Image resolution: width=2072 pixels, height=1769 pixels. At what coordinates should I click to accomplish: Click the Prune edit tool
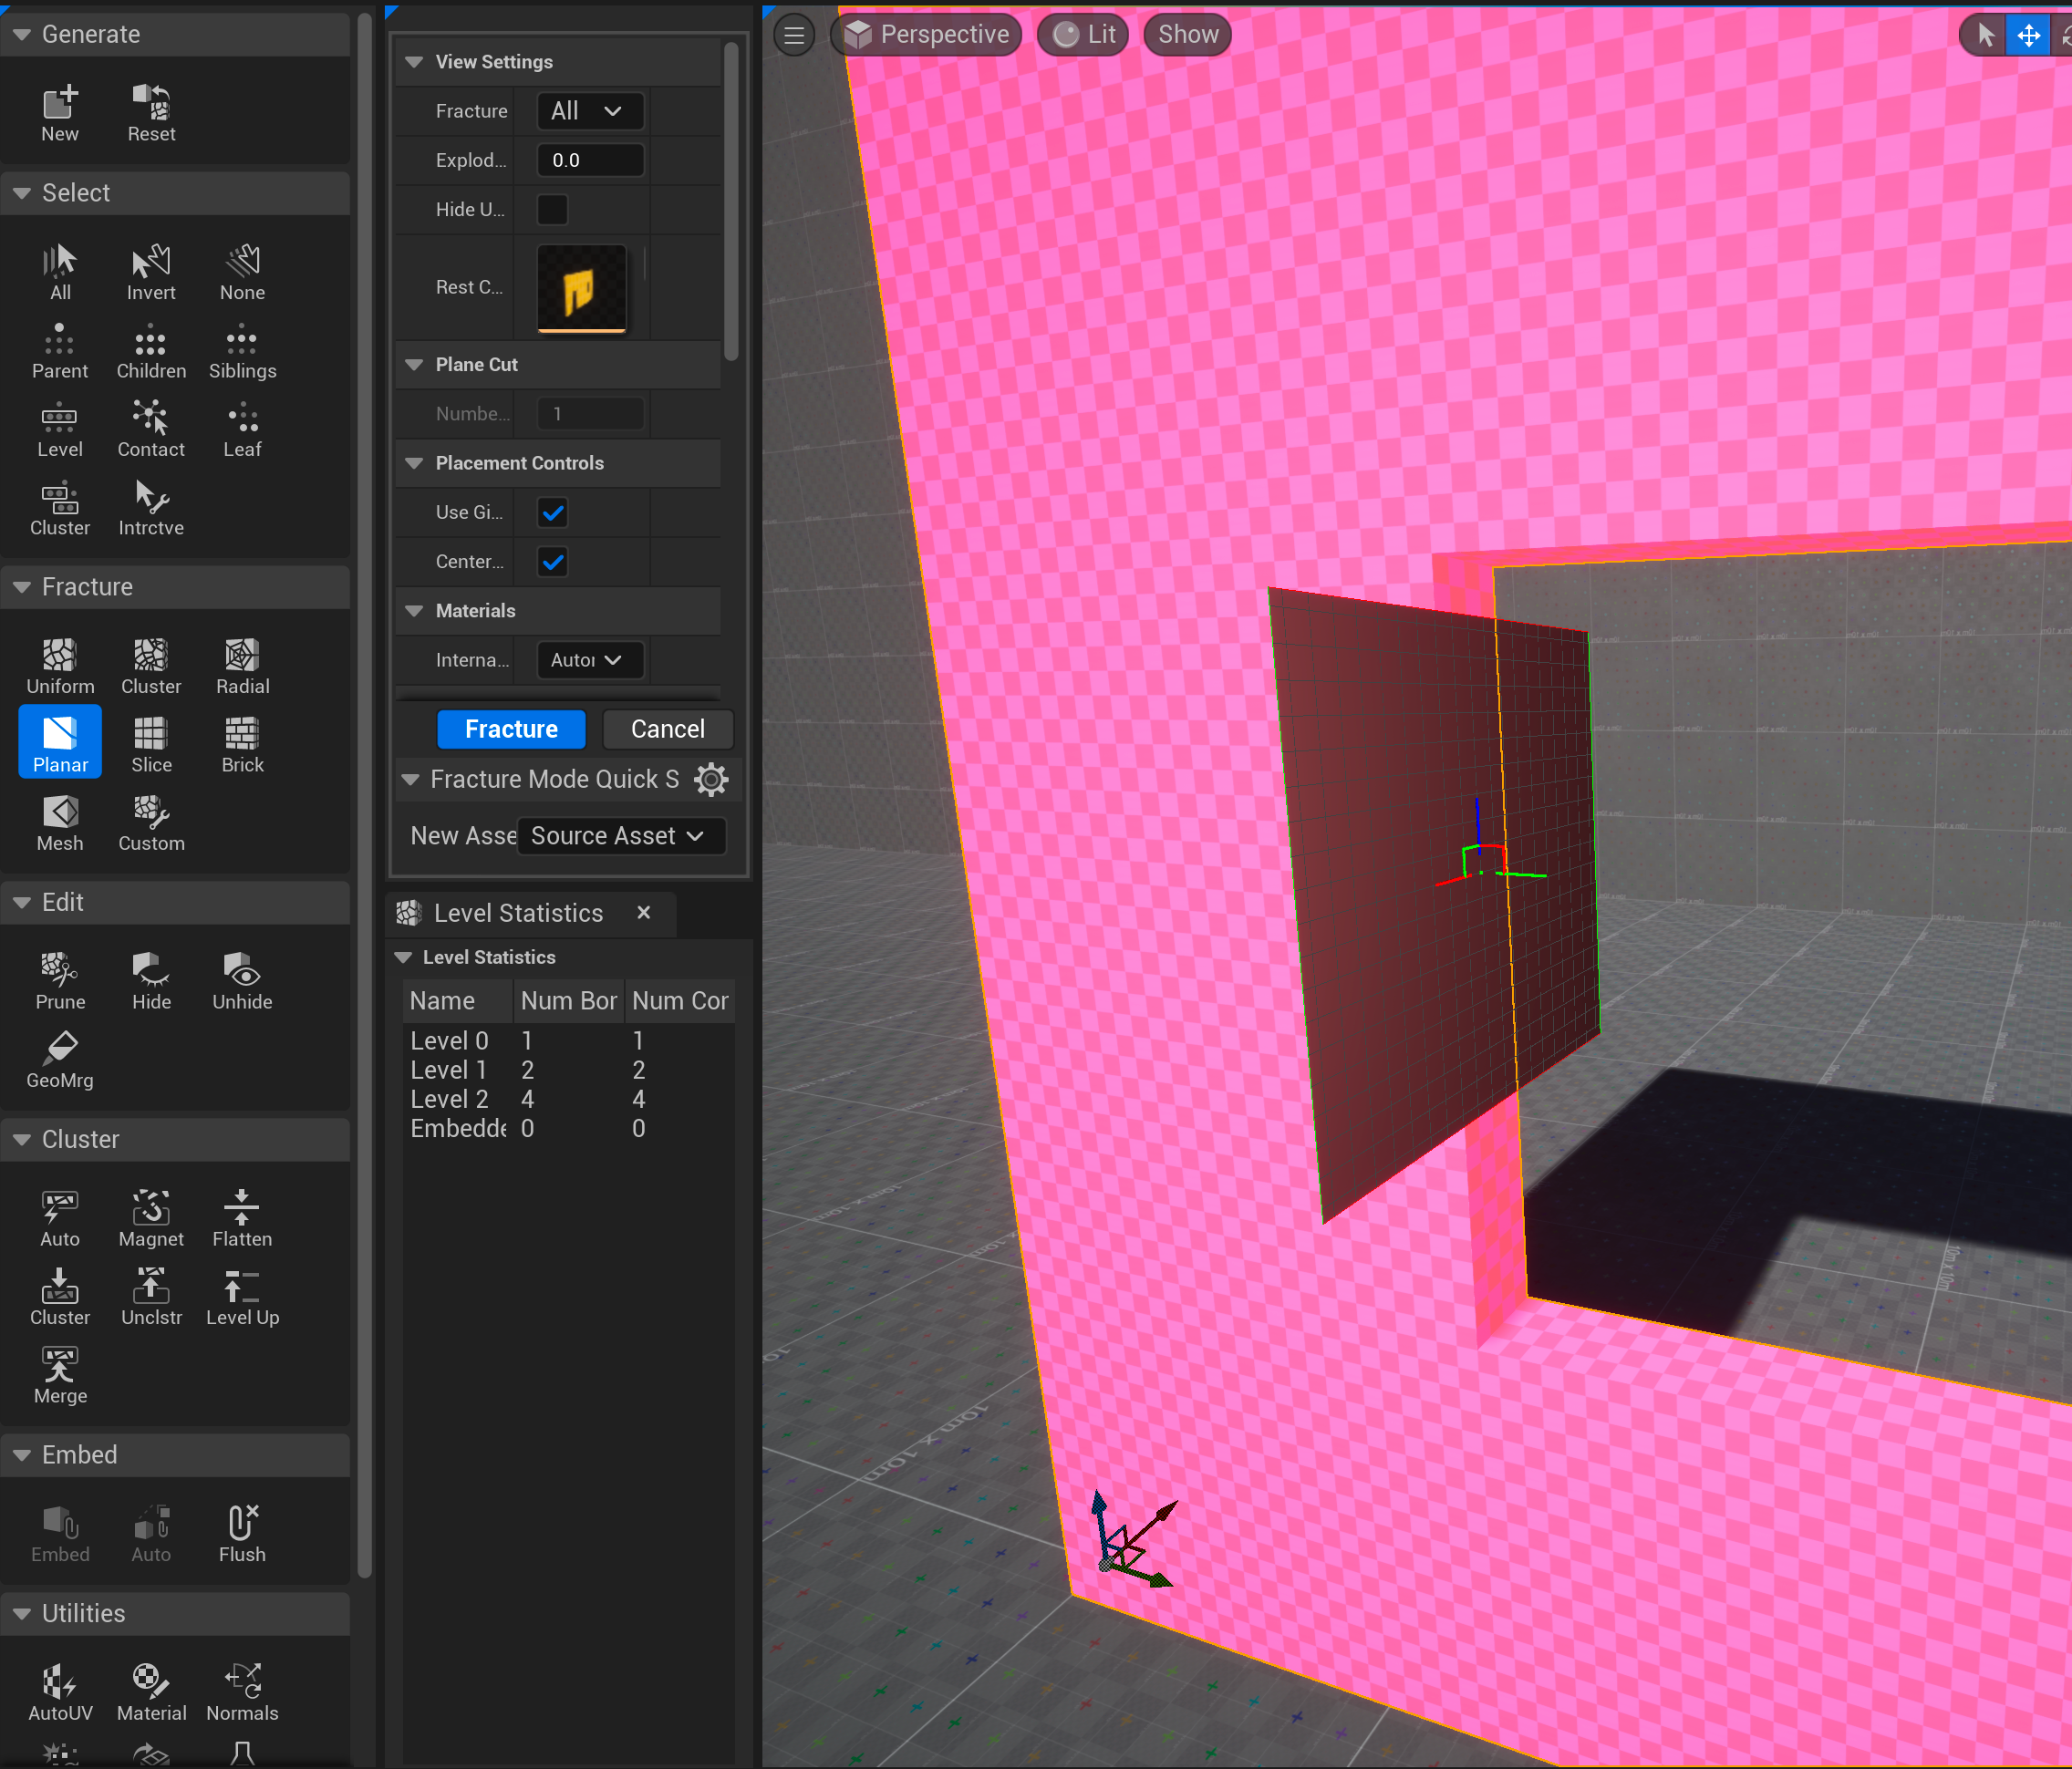pos(60,980)
